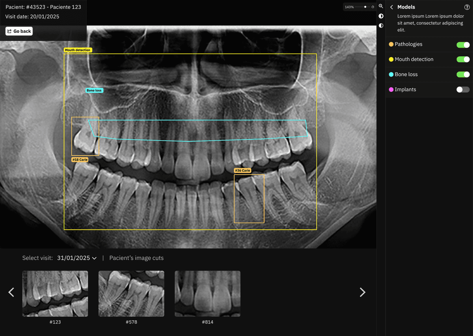Collapse the Models panel with back chevron
Image resolution: width=473 pixels, height=336 pixels.
click(391, 7)
